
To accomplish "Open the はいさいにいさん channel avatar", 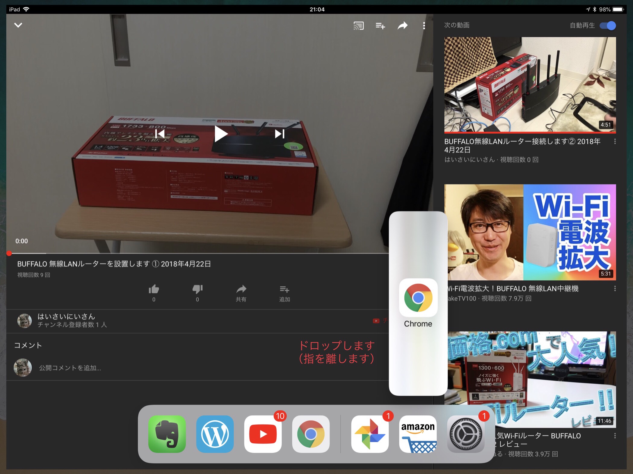I will click(x=24, y=320).
